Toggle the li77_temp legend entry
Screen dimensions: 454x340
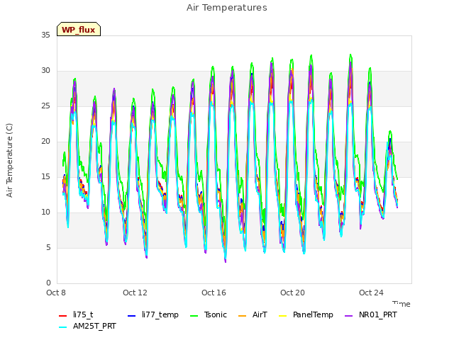coord(153,314)
